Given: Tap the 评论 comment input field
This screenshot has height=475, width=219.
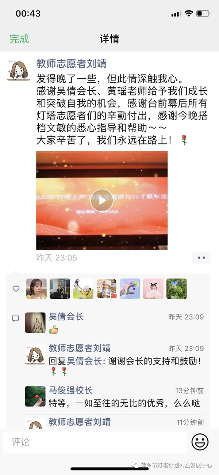Looking at the screenshot, I should (x=95, y=442).
